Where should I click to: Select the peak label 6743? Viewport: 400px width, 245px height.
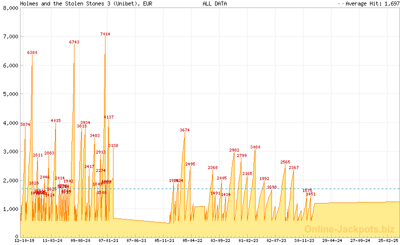74,42
